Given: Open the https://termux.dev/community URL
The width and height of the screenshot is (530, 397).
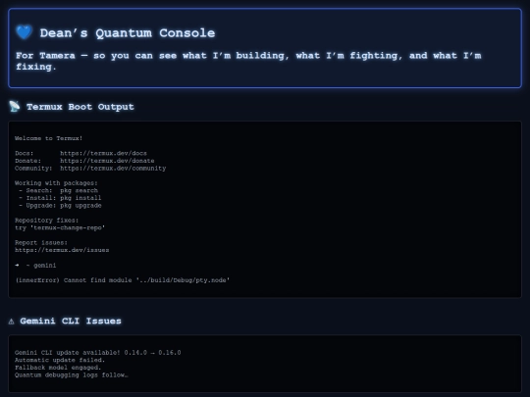Looking at the screenshot, I should [113, 169].
